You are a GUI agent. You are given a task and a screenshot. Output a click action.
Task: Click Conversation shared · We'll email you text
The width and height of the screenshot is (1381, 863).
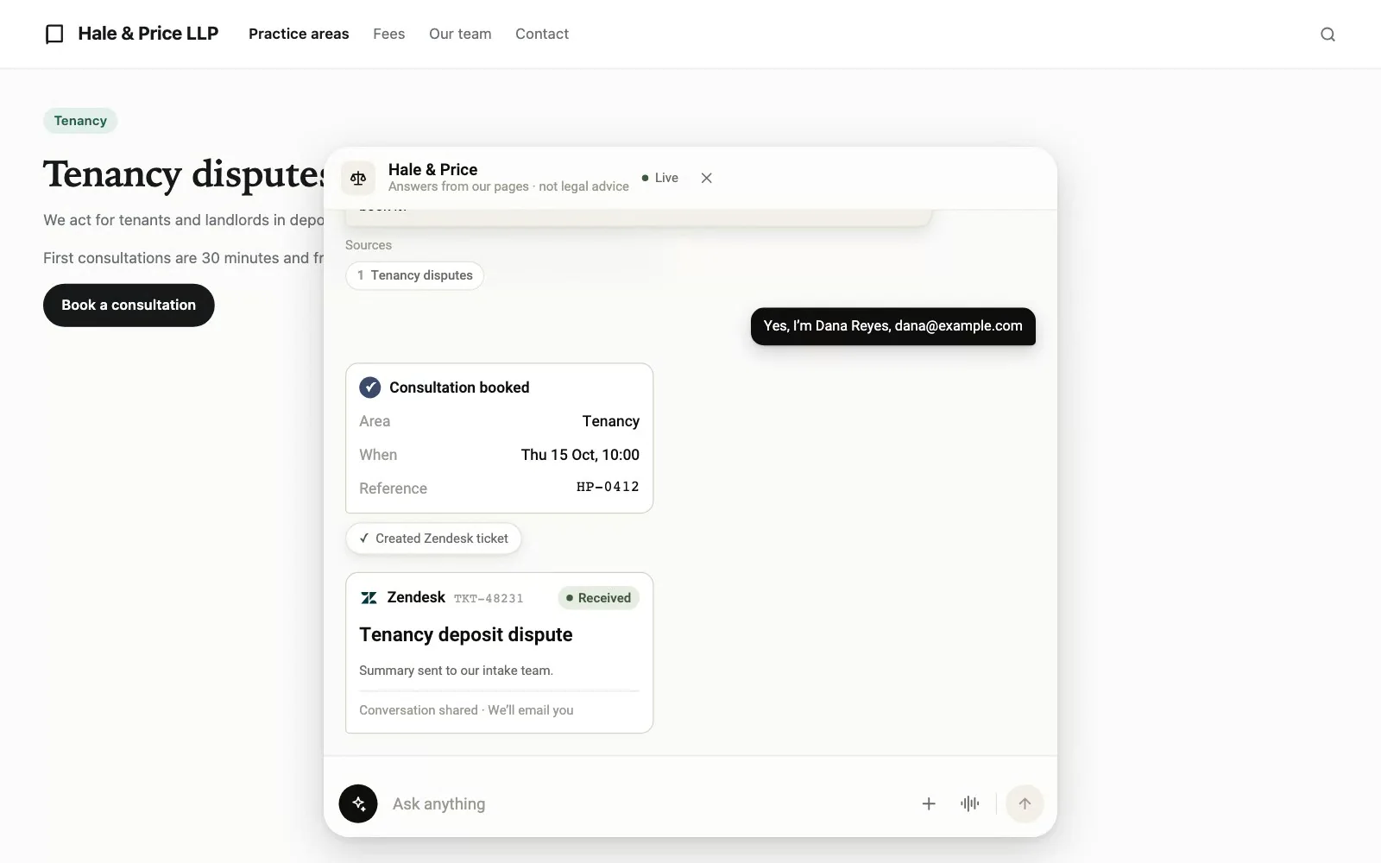(466, 710)
